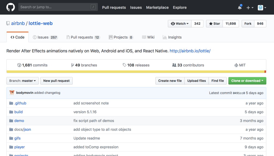
Task: Switch to the Wiki tab
Action: click(148, 37)
